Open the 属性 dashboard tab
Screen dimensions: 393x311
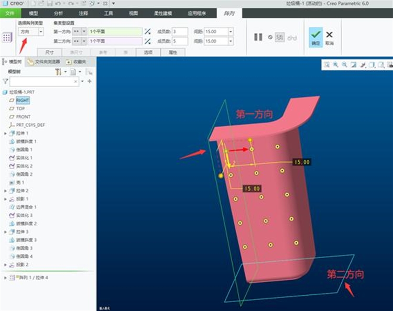point(173,52)
